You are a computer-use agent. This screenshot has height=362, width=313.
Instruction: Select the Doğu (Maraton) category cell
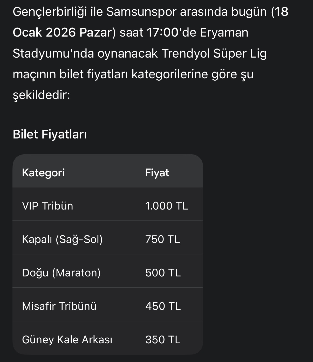click(61, 273)
